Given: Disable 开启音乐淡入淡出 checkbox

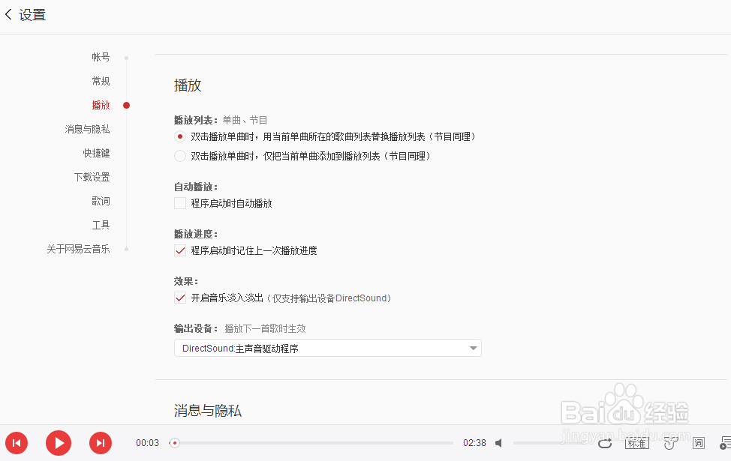Looking at the screenshot, I should 180,298.
